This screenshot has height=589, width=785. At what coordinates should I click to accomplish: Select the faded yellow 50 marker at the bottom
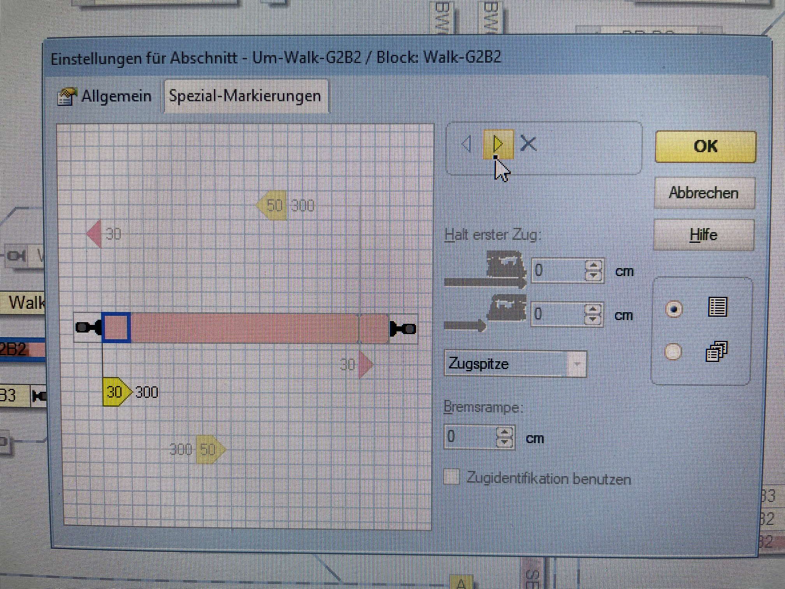pyautogui.click(x=209, y=450)
